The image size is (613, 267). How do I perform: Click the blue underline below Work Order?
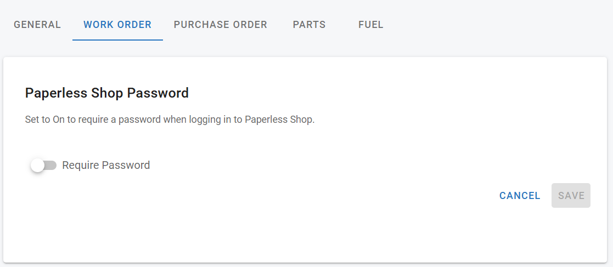point(117,40)
